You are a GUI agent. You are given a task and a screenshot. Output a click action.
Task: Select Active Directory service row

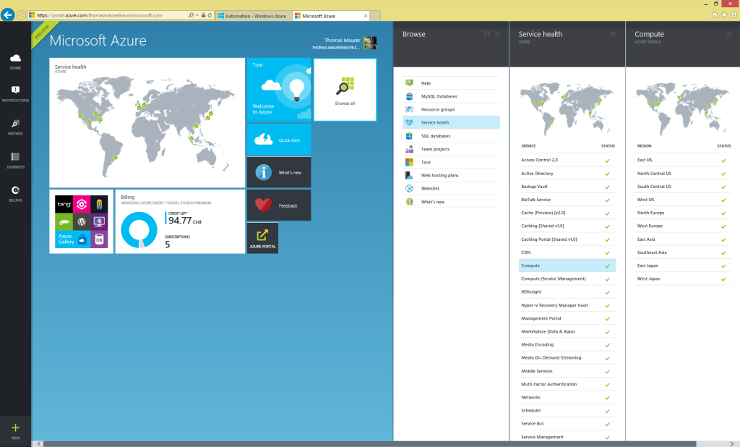tap(567, 174)
